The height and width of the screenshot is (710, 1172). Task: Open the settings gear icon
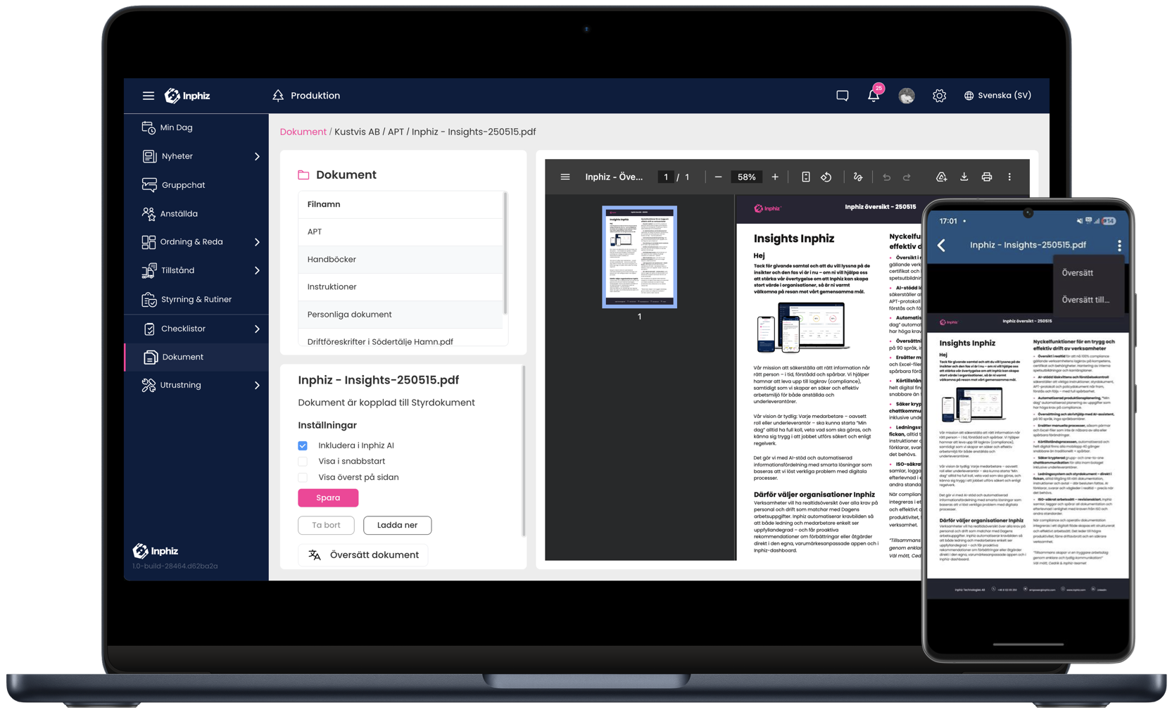coord(939,96)
